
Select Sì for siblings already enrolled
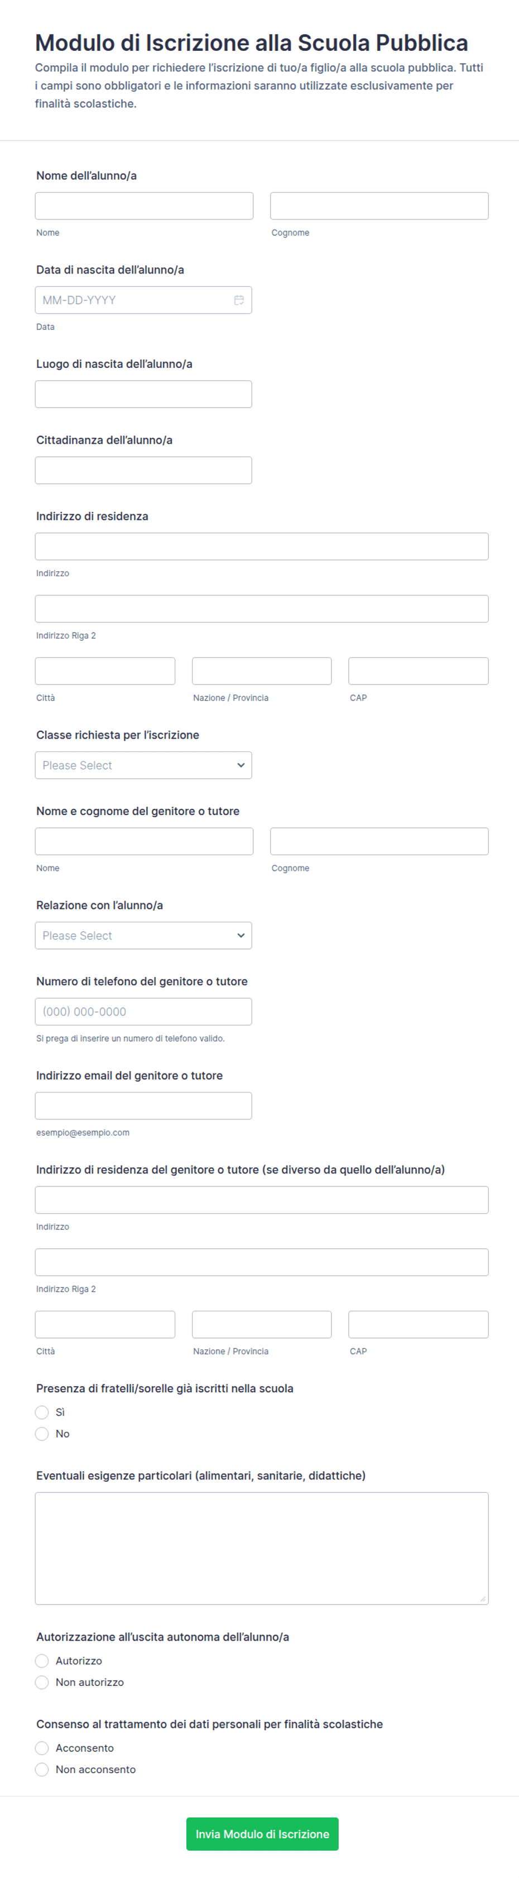click(42, 1413)
